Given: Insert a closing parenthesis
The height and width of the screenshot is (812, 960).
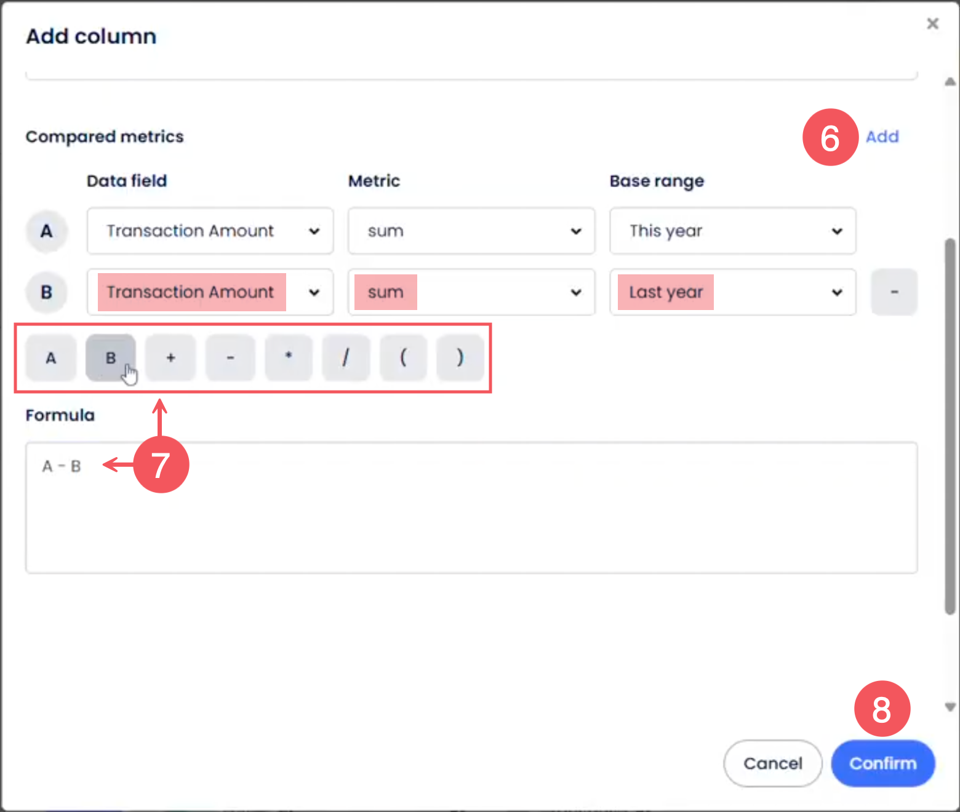Looking at the screenshot, I should click(460, 357).
